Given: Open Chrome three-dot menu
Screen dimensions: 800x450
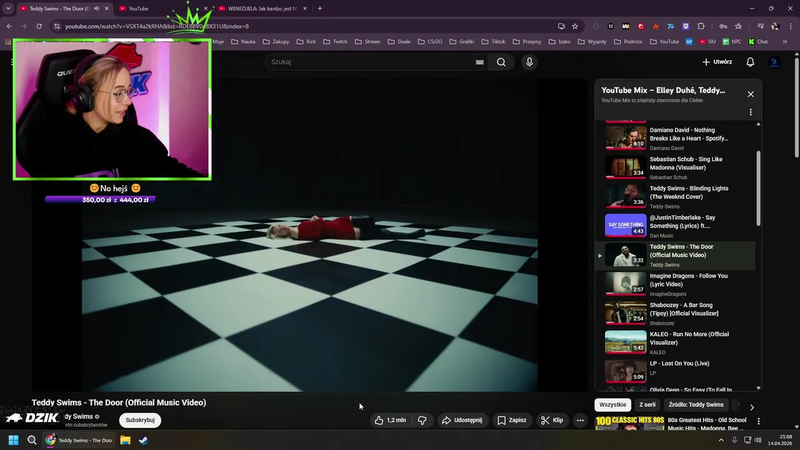Looking at the screenshot, I should (x=791, y=26).
